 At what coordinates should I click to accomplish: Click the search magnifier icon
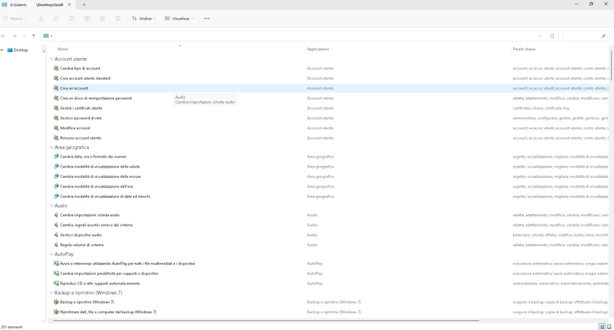pos(603,36)
